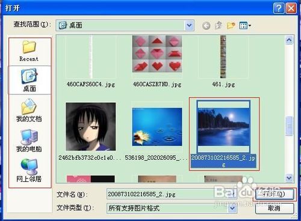Select the 536198_202026095 blue water thumbnail
Viewport: 301px width, 221px height.
(x=157, y=127)
